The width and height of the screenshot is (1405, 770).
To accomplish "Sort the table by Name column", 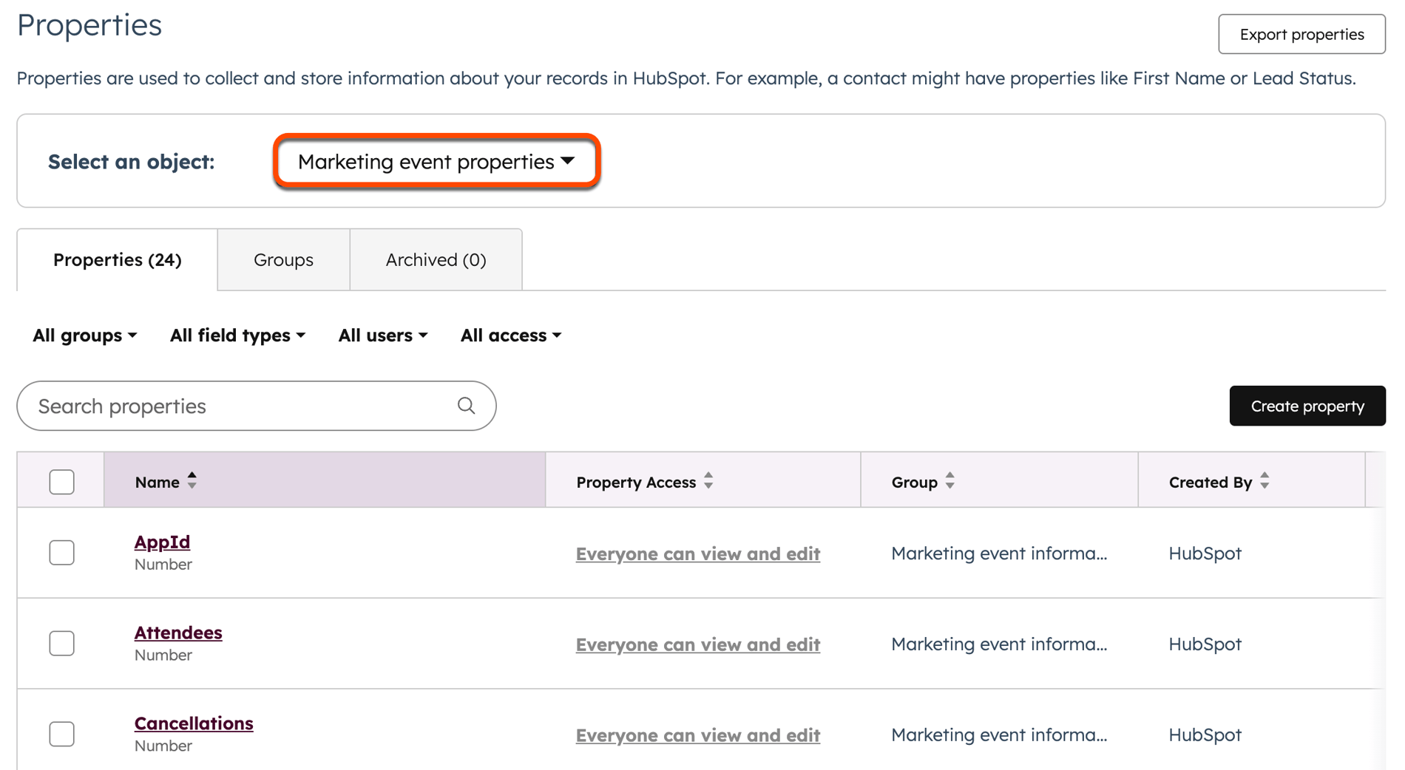I will click(191, 481).
